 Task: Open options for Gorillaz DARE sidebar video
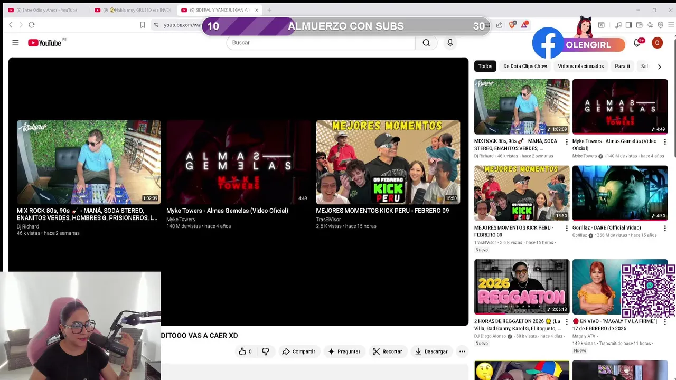(x=665, y=229)
